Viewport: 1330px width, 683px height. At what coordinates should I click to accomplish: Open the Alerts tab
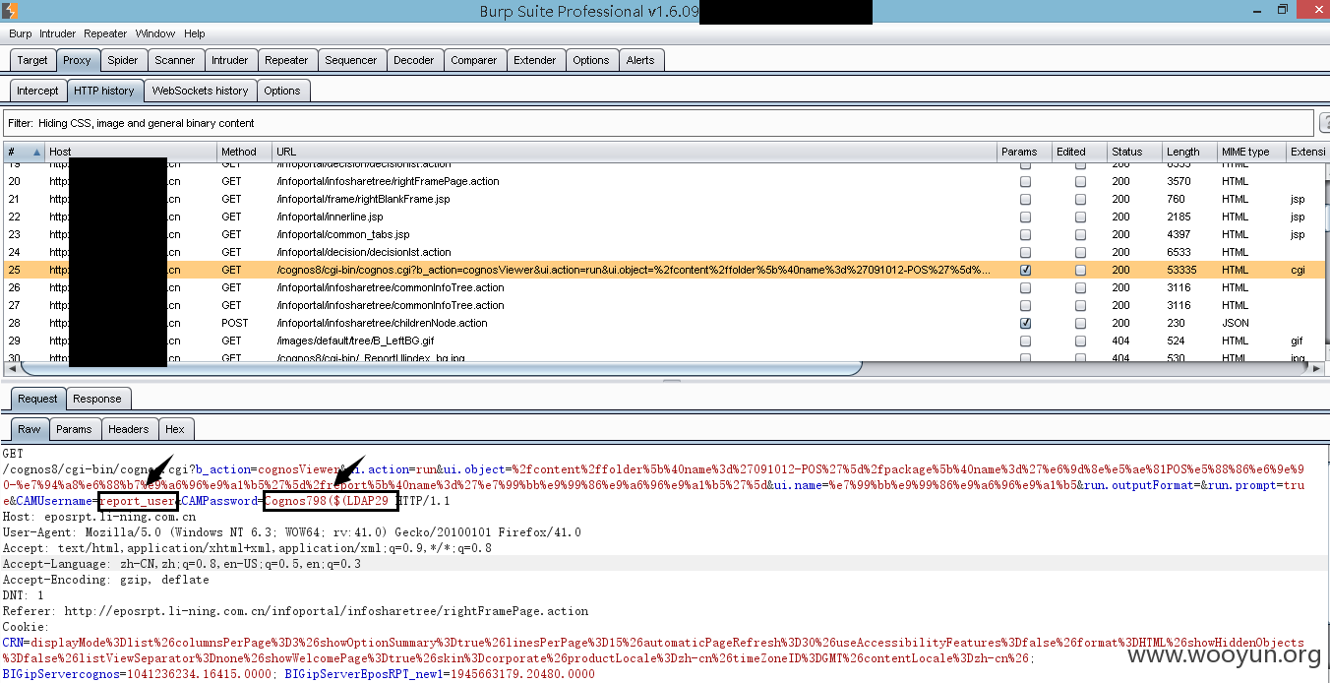click(x=640, y=60)
